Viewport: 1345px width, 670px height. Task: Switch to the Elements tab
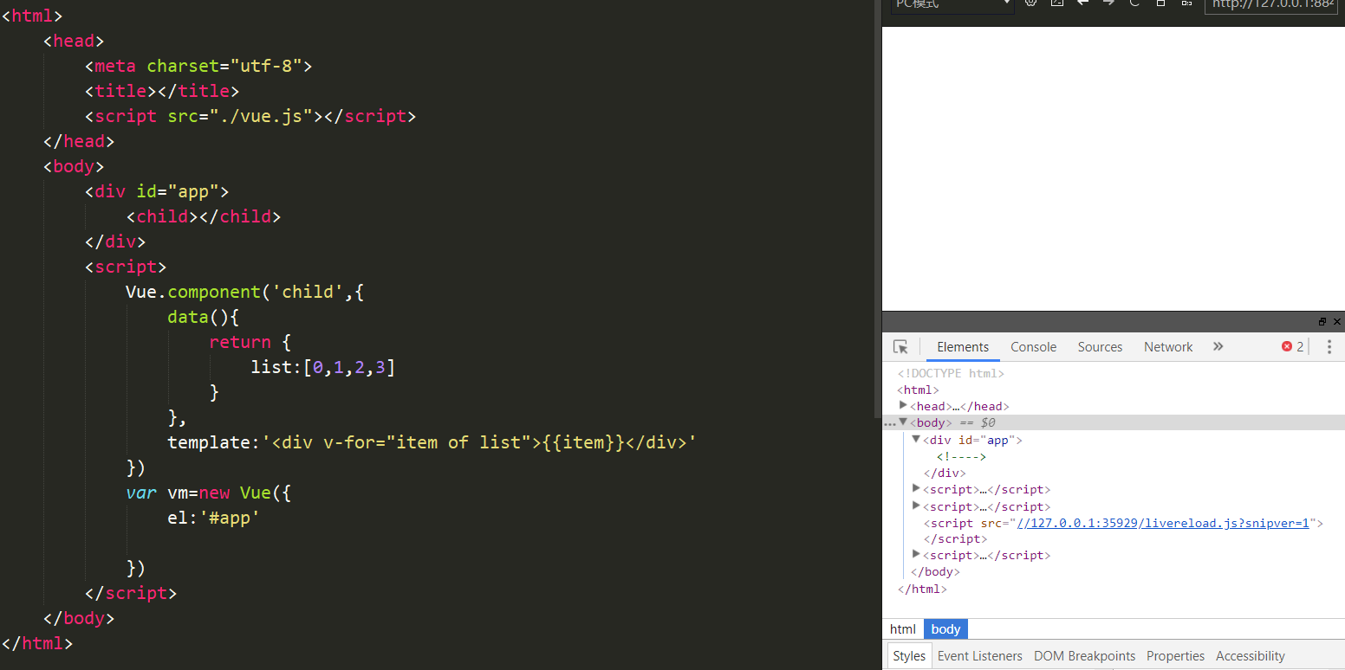point(963,347)
